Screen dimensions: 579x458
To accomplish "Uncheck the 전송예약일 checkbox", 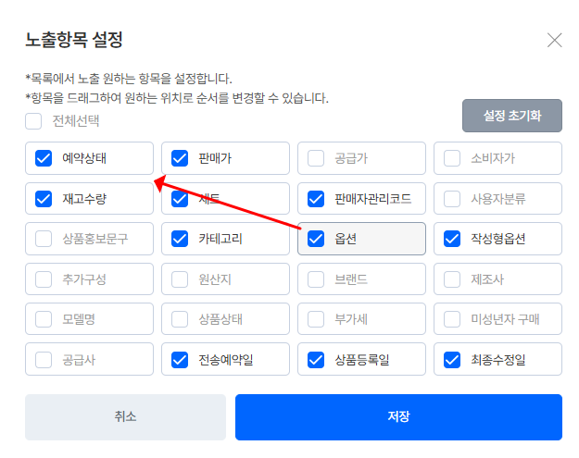I will (180, 359).
